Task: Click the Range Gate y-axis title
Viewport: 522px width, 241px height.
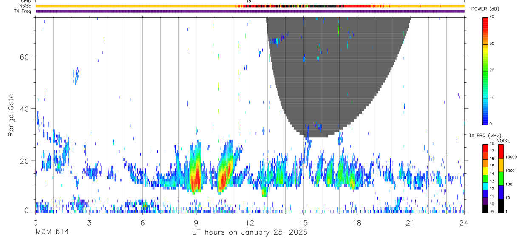Action: (x=11, y=115)
